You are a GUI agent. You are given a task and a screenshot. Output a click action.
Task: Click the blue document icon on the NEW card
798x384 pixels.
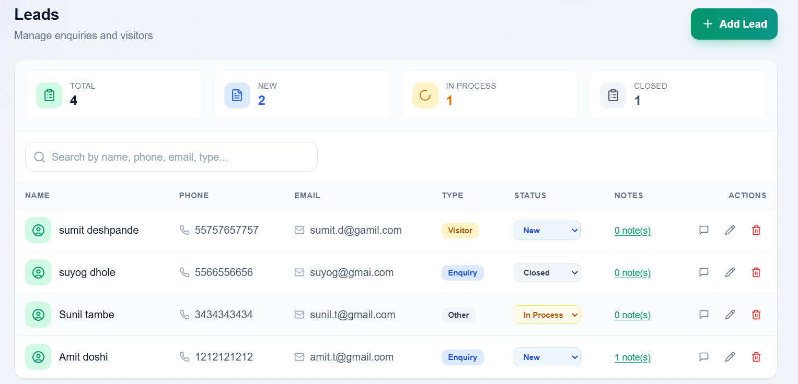tap(237, 95)
